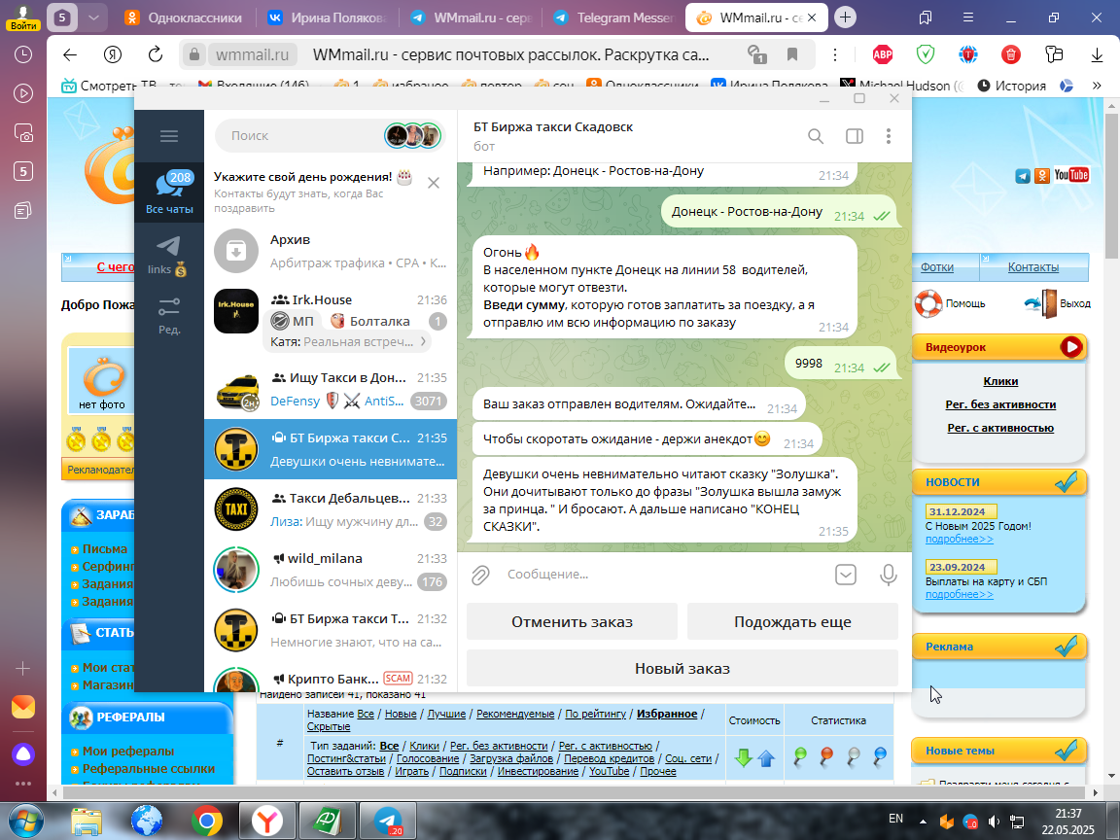Open a new browser tab

[x=845, y=17]
